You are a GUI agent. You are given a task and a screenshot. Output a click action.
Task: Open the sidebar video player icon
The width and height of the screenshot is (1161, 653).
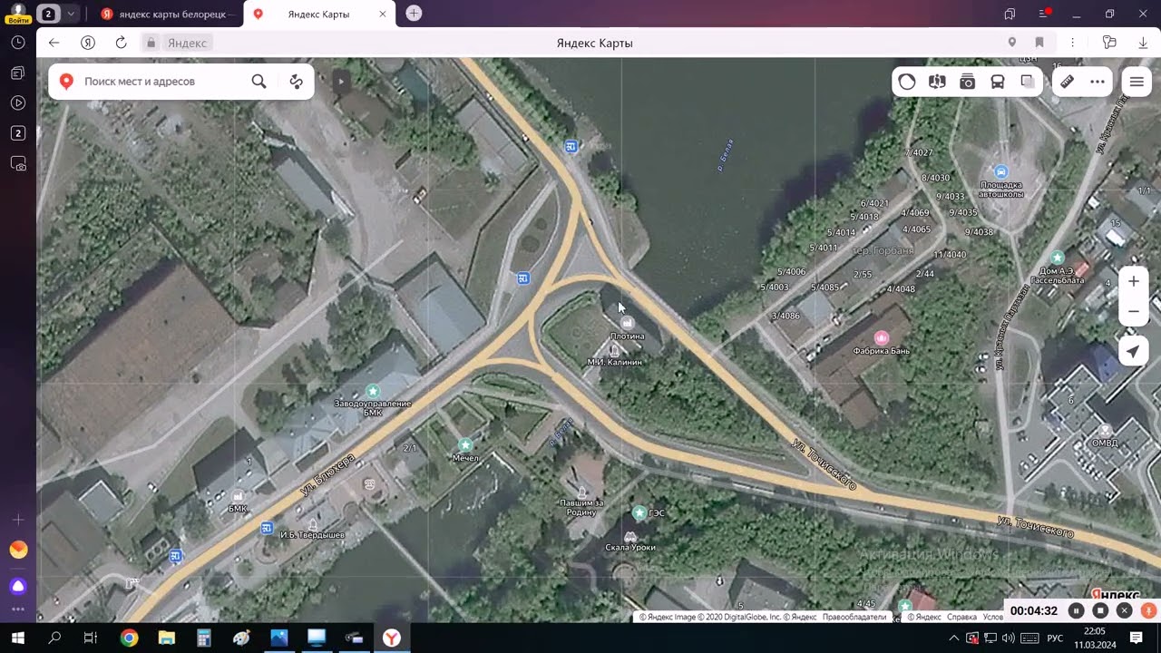pos(18,102)
